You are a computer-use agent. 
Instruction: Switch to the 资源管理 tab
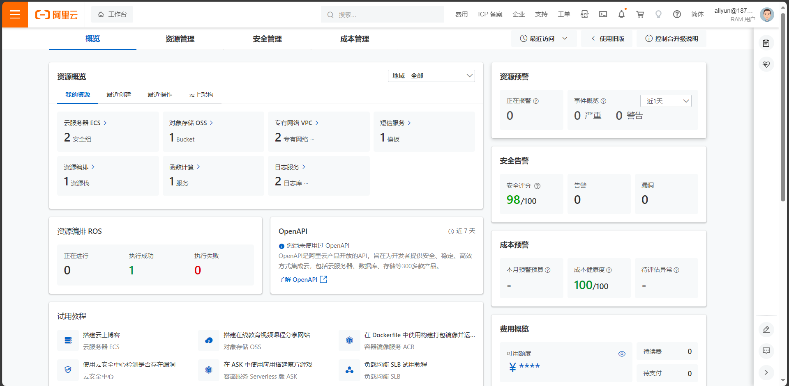(x=180, y=39)
